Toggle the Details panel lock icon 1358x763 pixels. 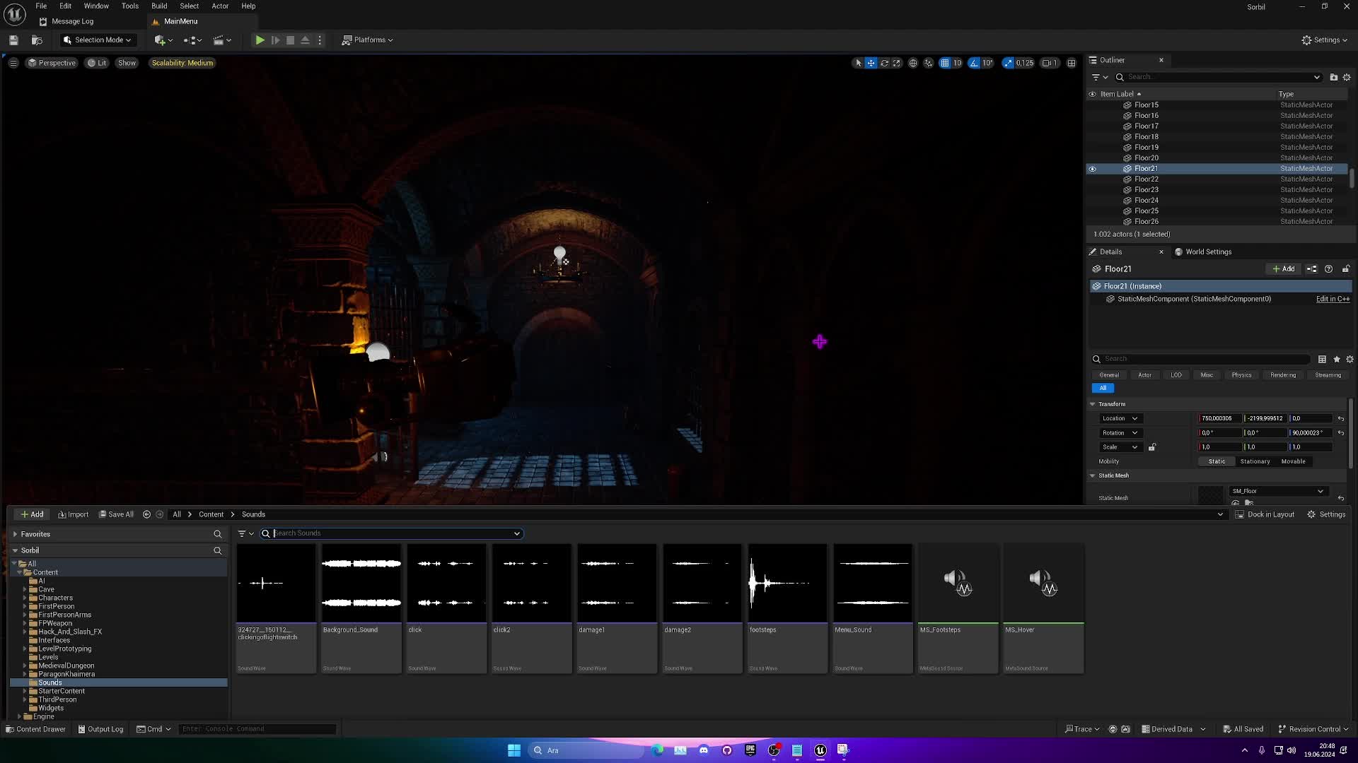(x=1345, y=269)
